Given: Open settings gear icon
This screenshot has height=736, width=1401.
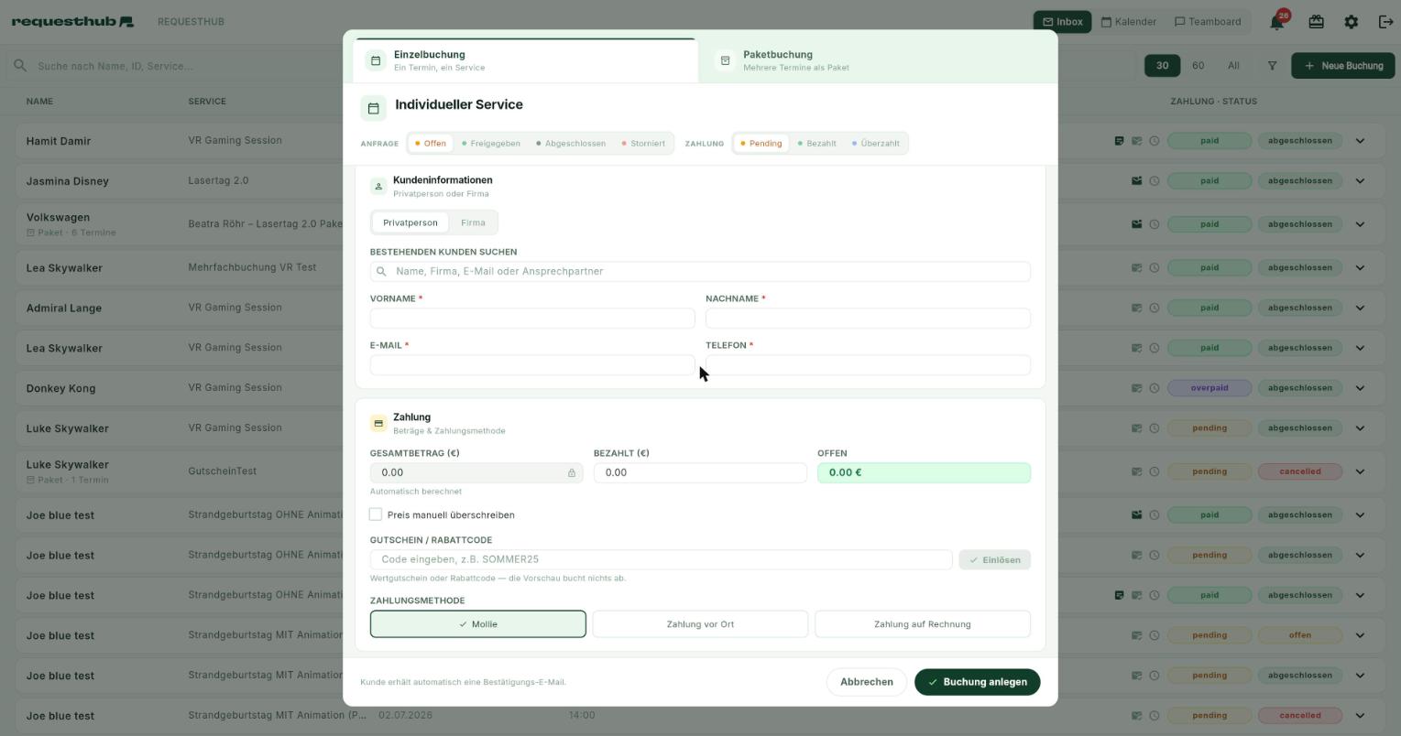Looking at the screenshot, I should click(x=1351, y=22).
